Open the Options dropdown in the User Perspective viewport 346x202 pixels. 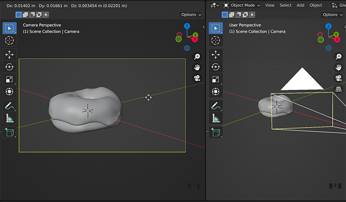pos(332,15)
